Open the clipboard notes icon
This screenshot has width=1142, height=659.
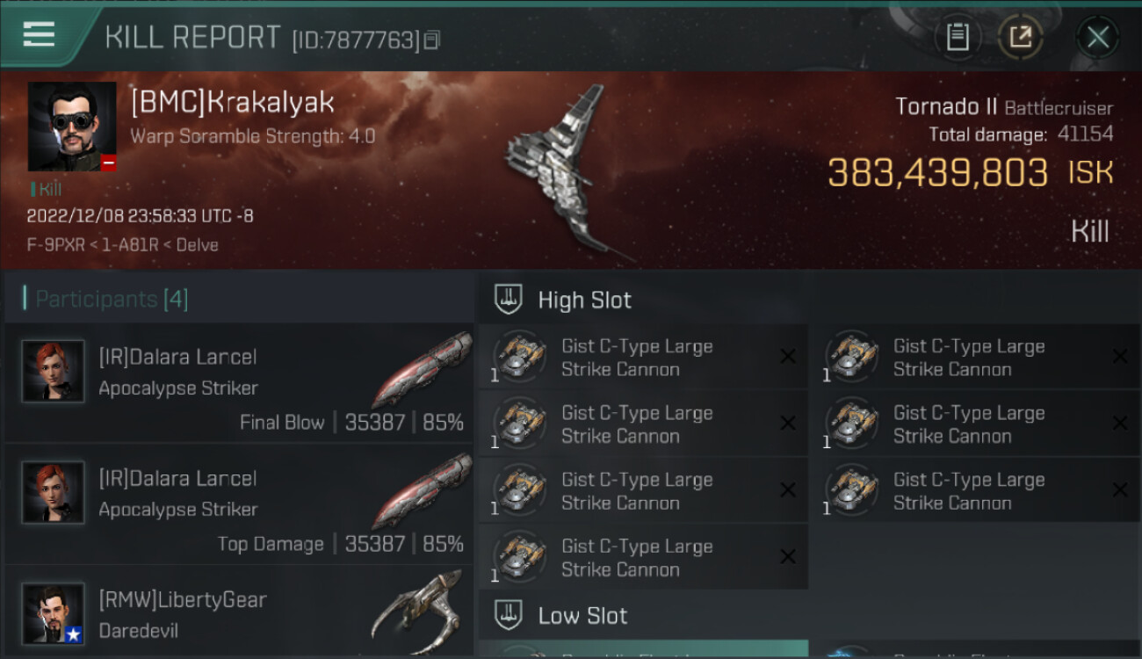click(x=958, y=37)
